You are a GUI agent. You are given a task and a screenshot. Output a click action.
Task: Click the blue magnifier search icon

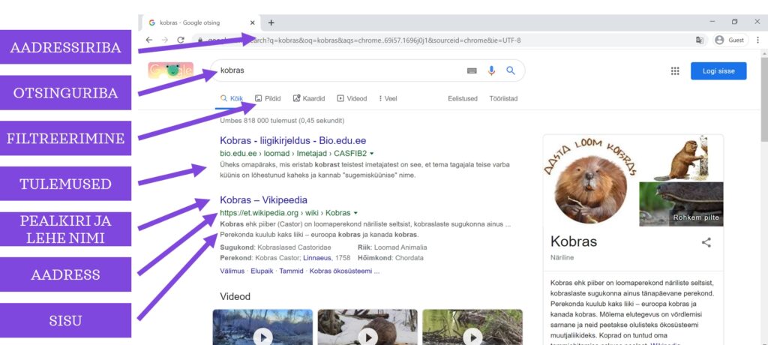tap(511, 70)
